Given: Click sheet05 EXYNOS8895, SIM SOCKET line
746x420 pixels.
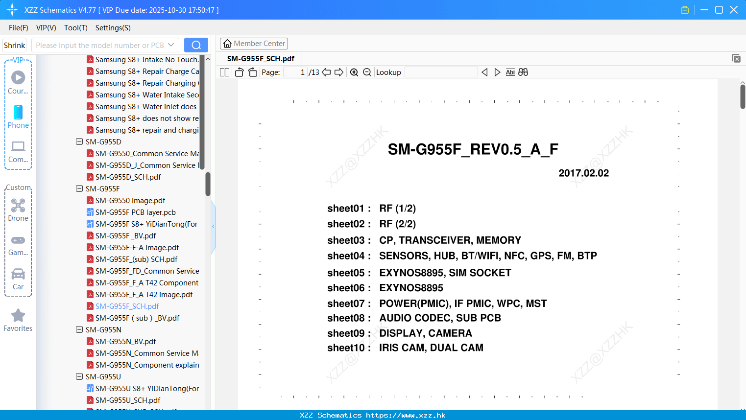Looking at the screenshot, I should pos(419,273).
